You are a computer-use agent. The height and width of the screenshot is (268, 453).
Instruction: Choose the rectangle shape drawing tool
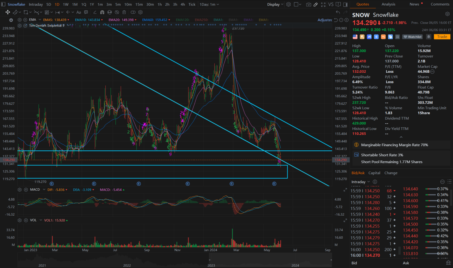click(26, 12)
